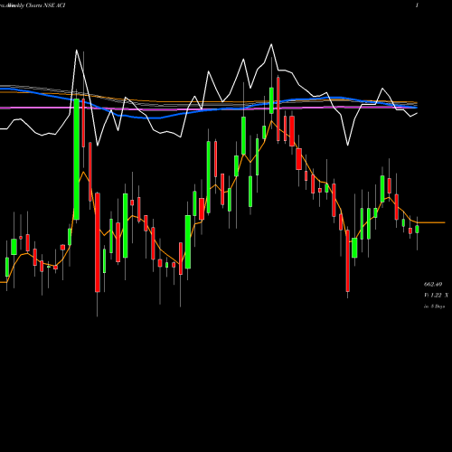Click the 'V: 1.22 X' volume label
Viewport: 452px width, 452px height.
tap(436, 296)
